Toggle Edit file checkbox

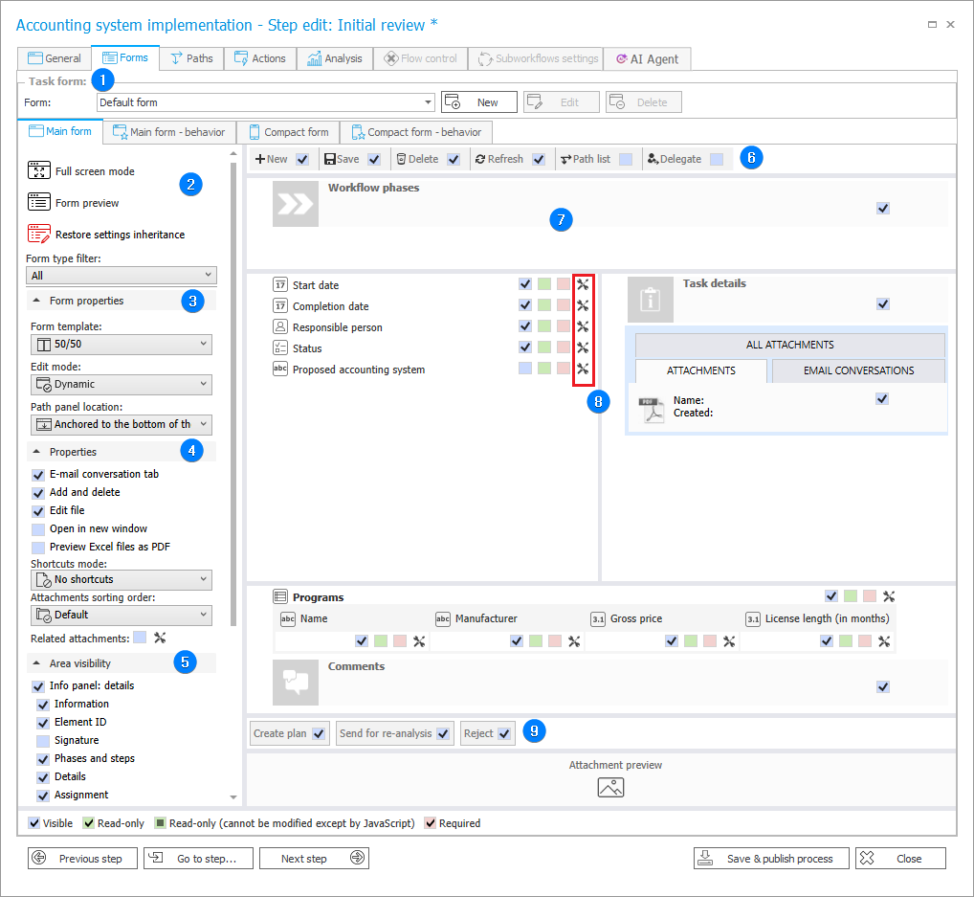coord(38,511)
